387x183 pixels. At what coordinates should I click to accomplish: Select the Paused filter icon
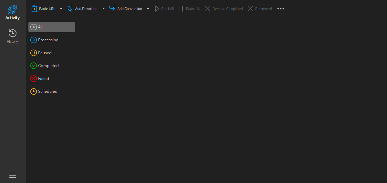(34, 53)
